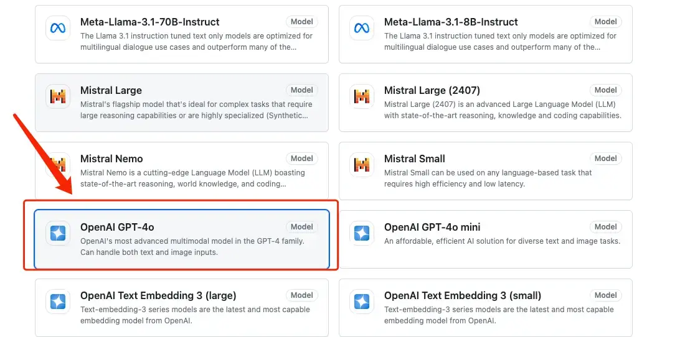Open the OpenAI Text Embedding 3 (small) title
This screenshot has width=680, height=337.
(x=463, y=296)
